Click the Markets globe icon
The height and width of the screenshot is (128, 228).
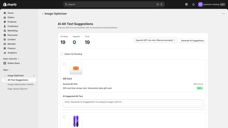5,44
